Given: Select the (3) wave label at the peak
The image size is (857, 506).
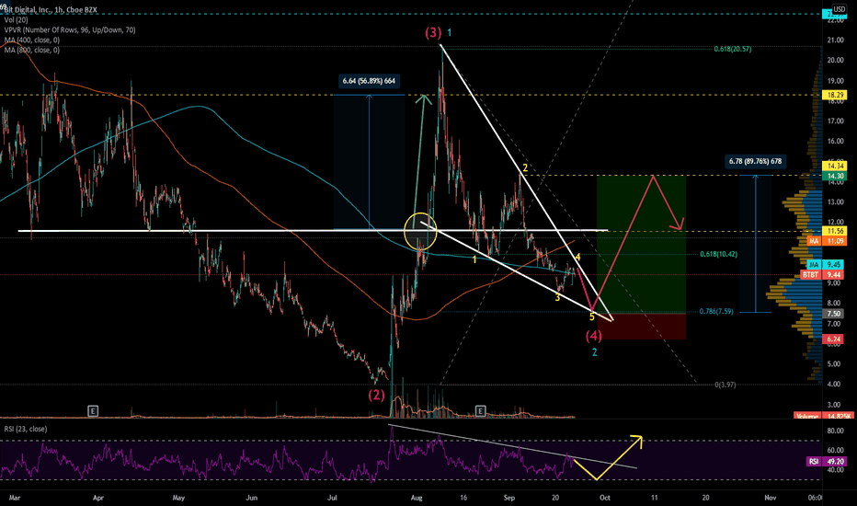Looking at the screenshot, I should point(433,33).
